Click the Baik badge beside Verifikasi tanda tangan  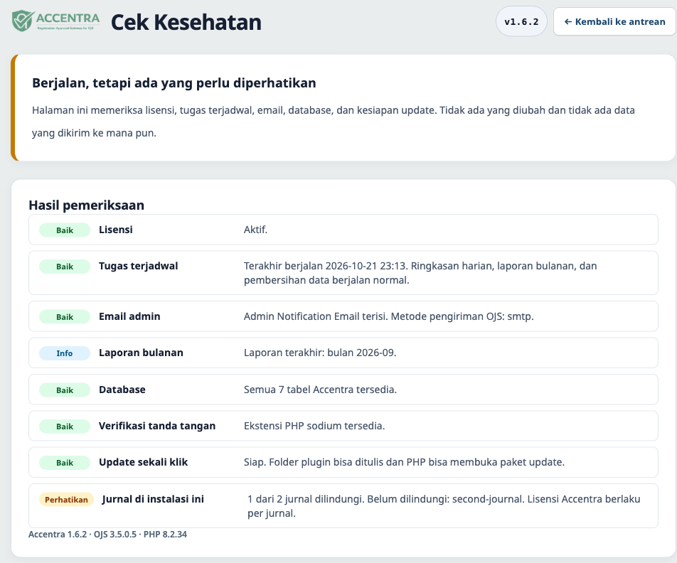pyautogui.click(x=65, y=426)
